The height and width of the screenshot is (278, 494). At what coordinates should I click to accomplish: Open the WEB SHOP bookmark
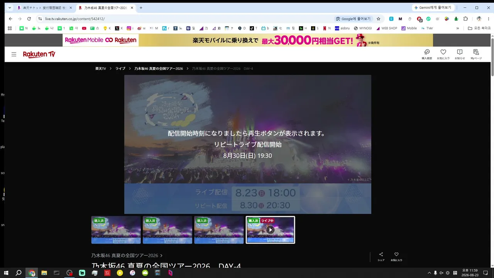coord(386,28)
